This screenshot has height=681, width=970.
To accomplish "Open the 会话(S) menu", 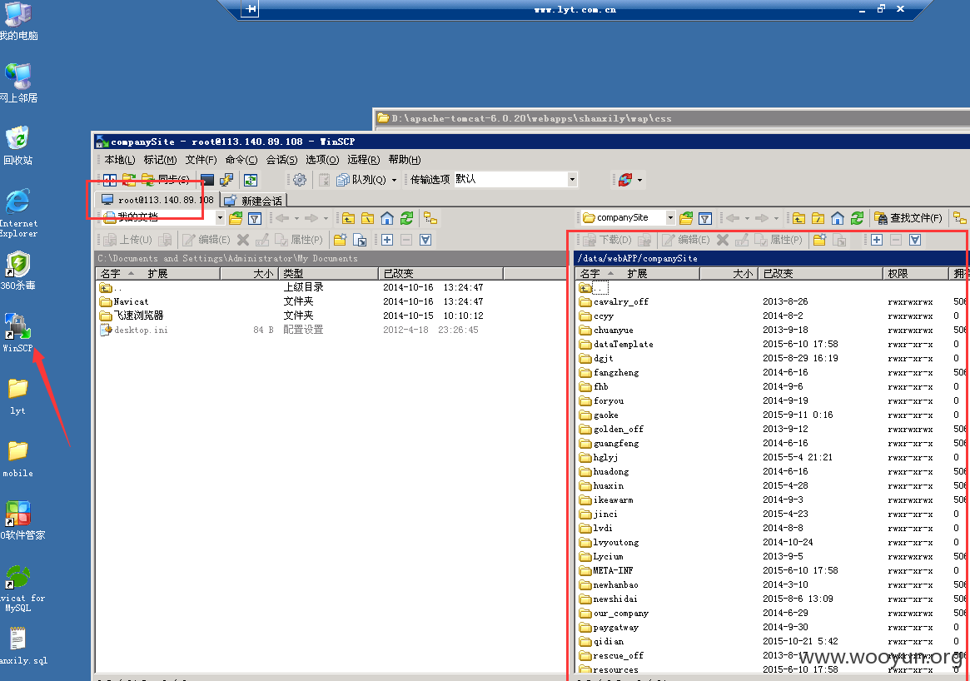I will tap(281, 160).
